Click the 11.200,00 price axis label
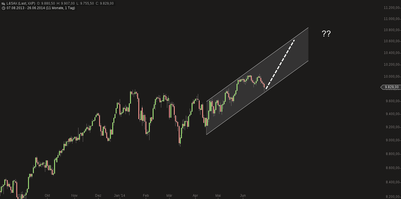 (x=392, y=7)
